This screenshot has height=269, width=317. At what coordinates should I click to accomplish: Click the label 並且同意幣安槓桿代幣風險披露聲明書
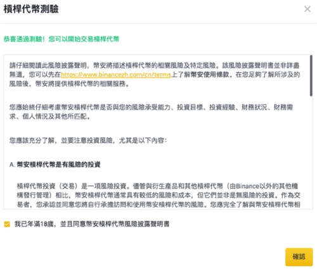click(x=115, y=224)
